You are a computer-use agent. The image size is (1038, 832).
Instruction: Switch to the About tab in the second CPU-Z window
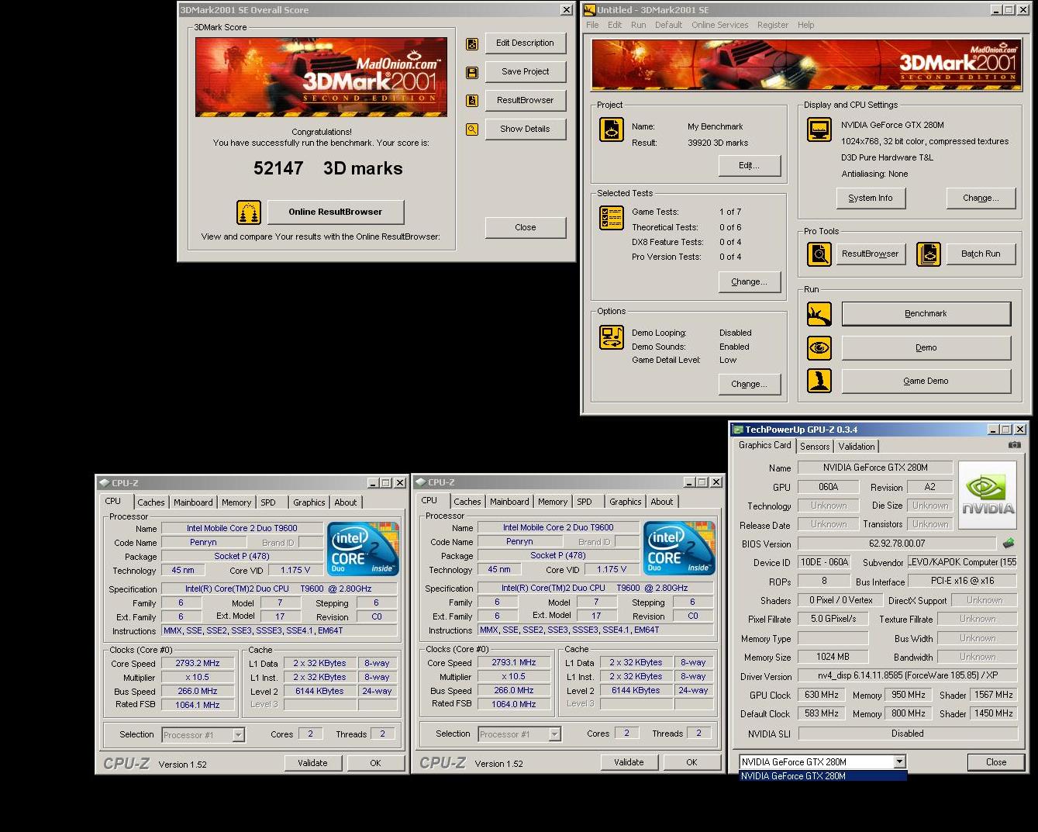(x=662, y=502)
